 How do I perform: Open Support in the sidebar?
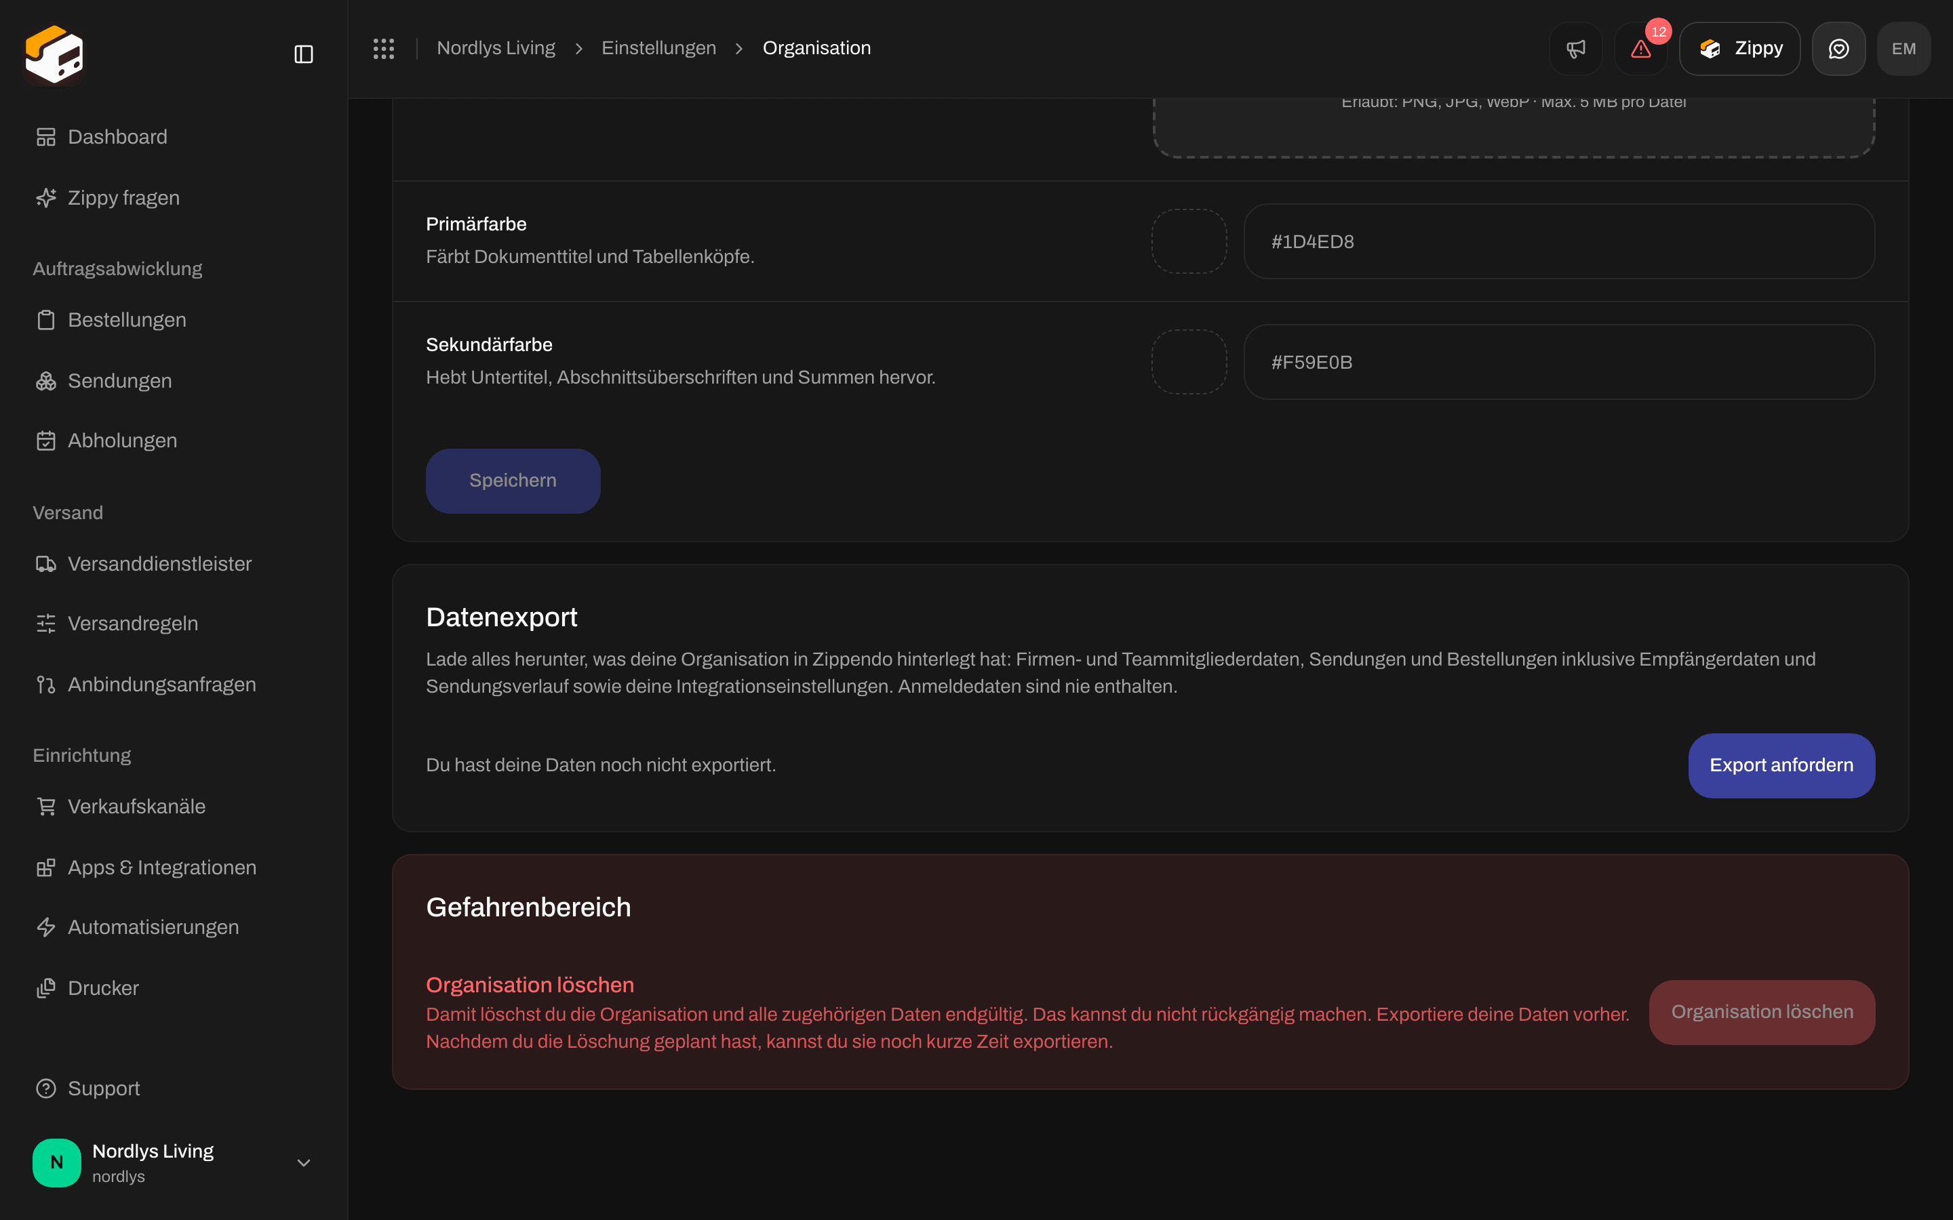(x=174, y=1089)
